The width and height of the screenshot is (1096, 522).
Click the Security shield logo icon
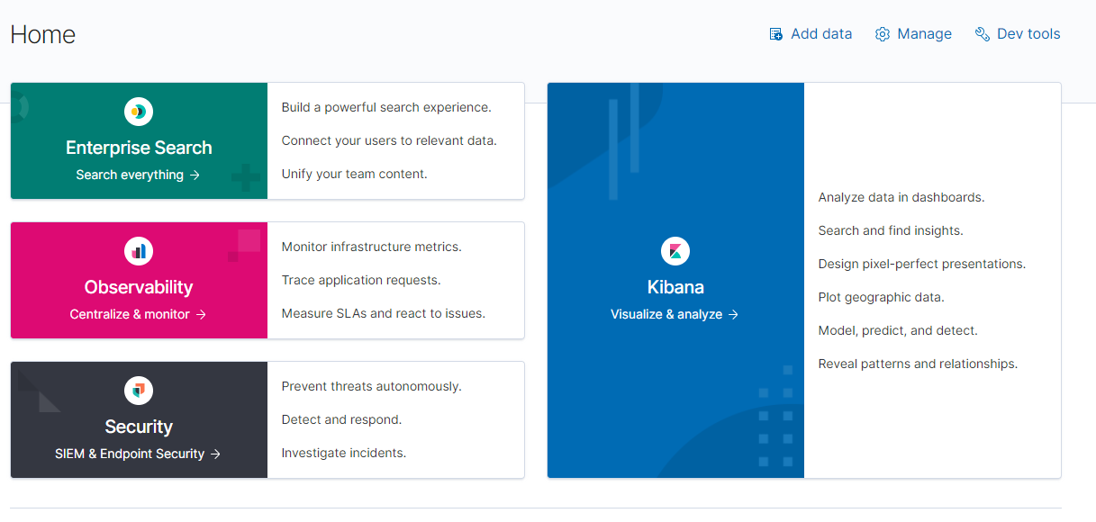coord(138,391)
